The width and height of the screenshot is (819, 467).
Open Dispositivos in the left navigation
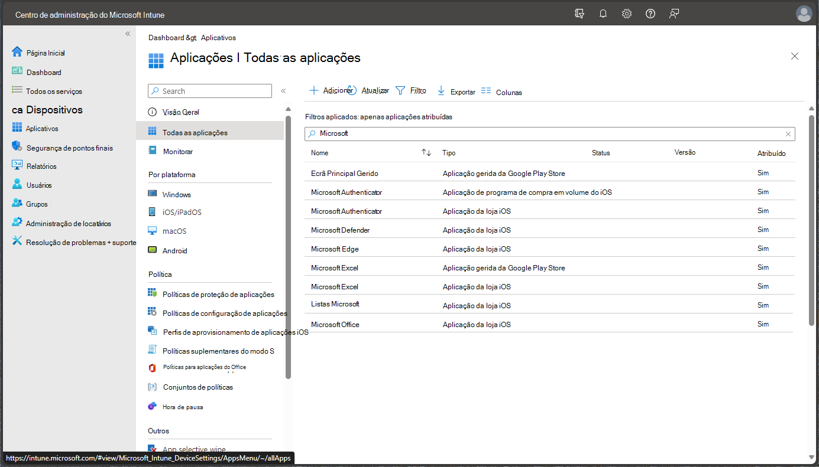point(47,110)
